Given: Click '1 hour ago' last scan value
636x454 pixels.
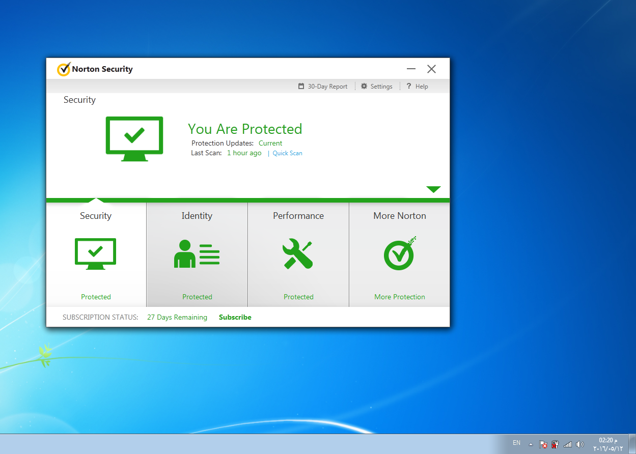Looking at the screenshot, I should [244, 153].
